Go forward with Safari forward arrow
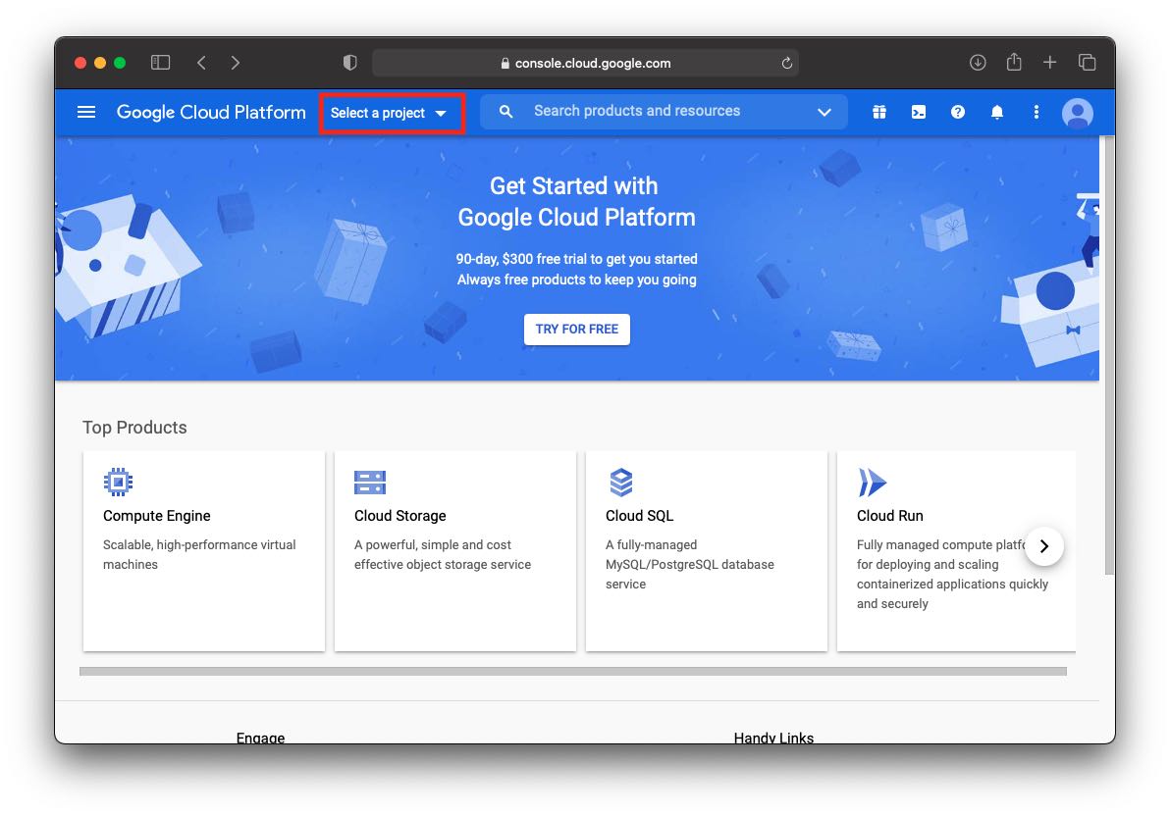1170x816 pixels. coord(235,63)
